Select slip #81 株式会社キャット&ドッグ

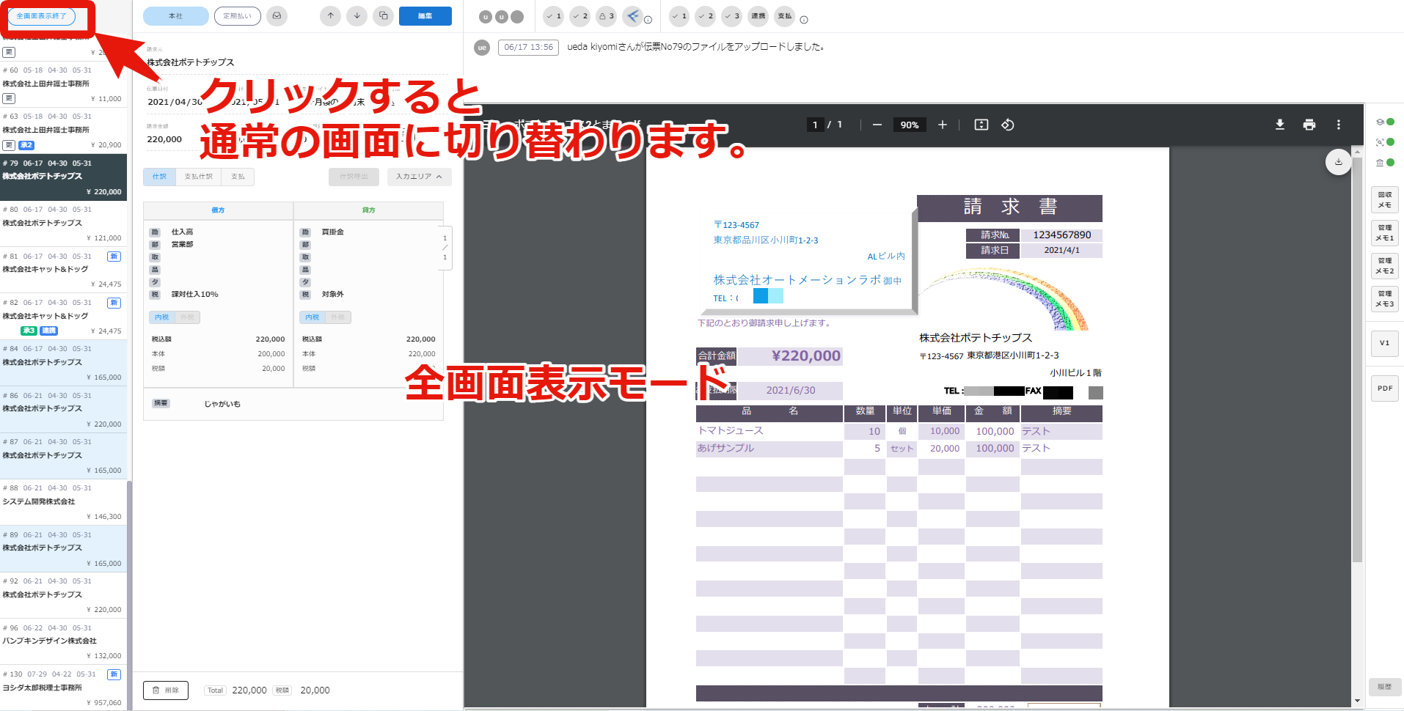64,270
